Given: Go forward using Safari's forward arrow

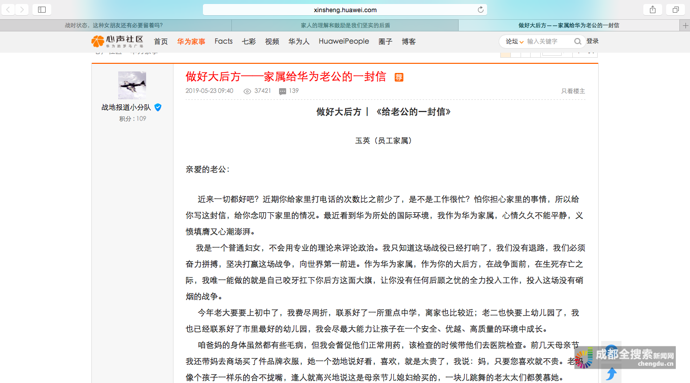Looking at the screenshot, I should tap(22, 10).
